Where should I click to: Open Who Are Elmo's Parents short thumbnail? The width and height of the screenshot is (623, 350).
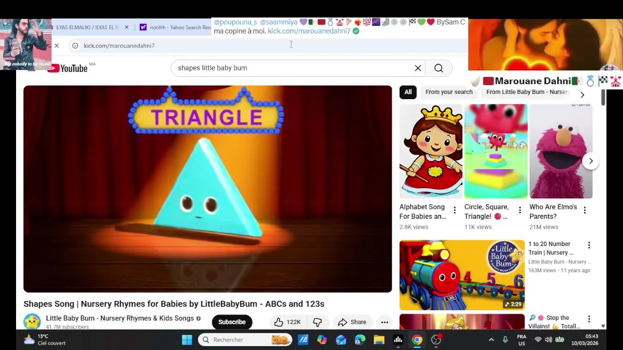[561, 151]
